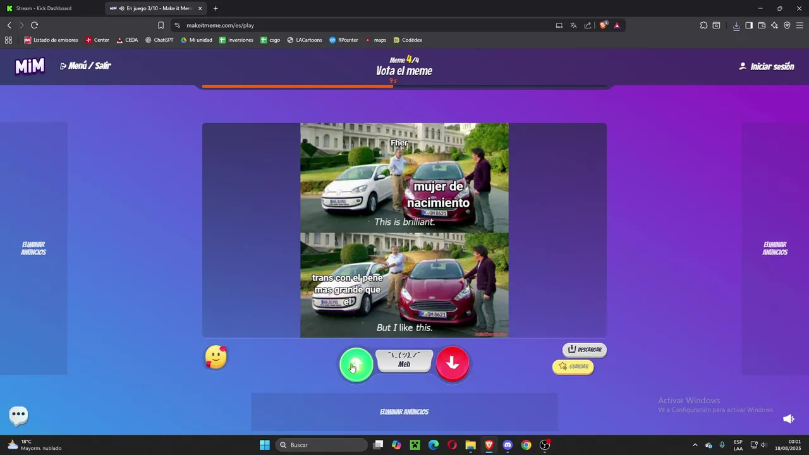The height and width of the screenshot is (455, 809).
Task: Click the right Eliminar anuncios panel
Action: [775, 248]
